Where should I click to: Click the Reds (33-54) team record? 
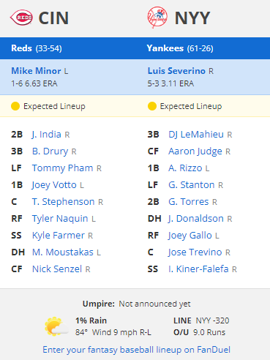[37, 48]
